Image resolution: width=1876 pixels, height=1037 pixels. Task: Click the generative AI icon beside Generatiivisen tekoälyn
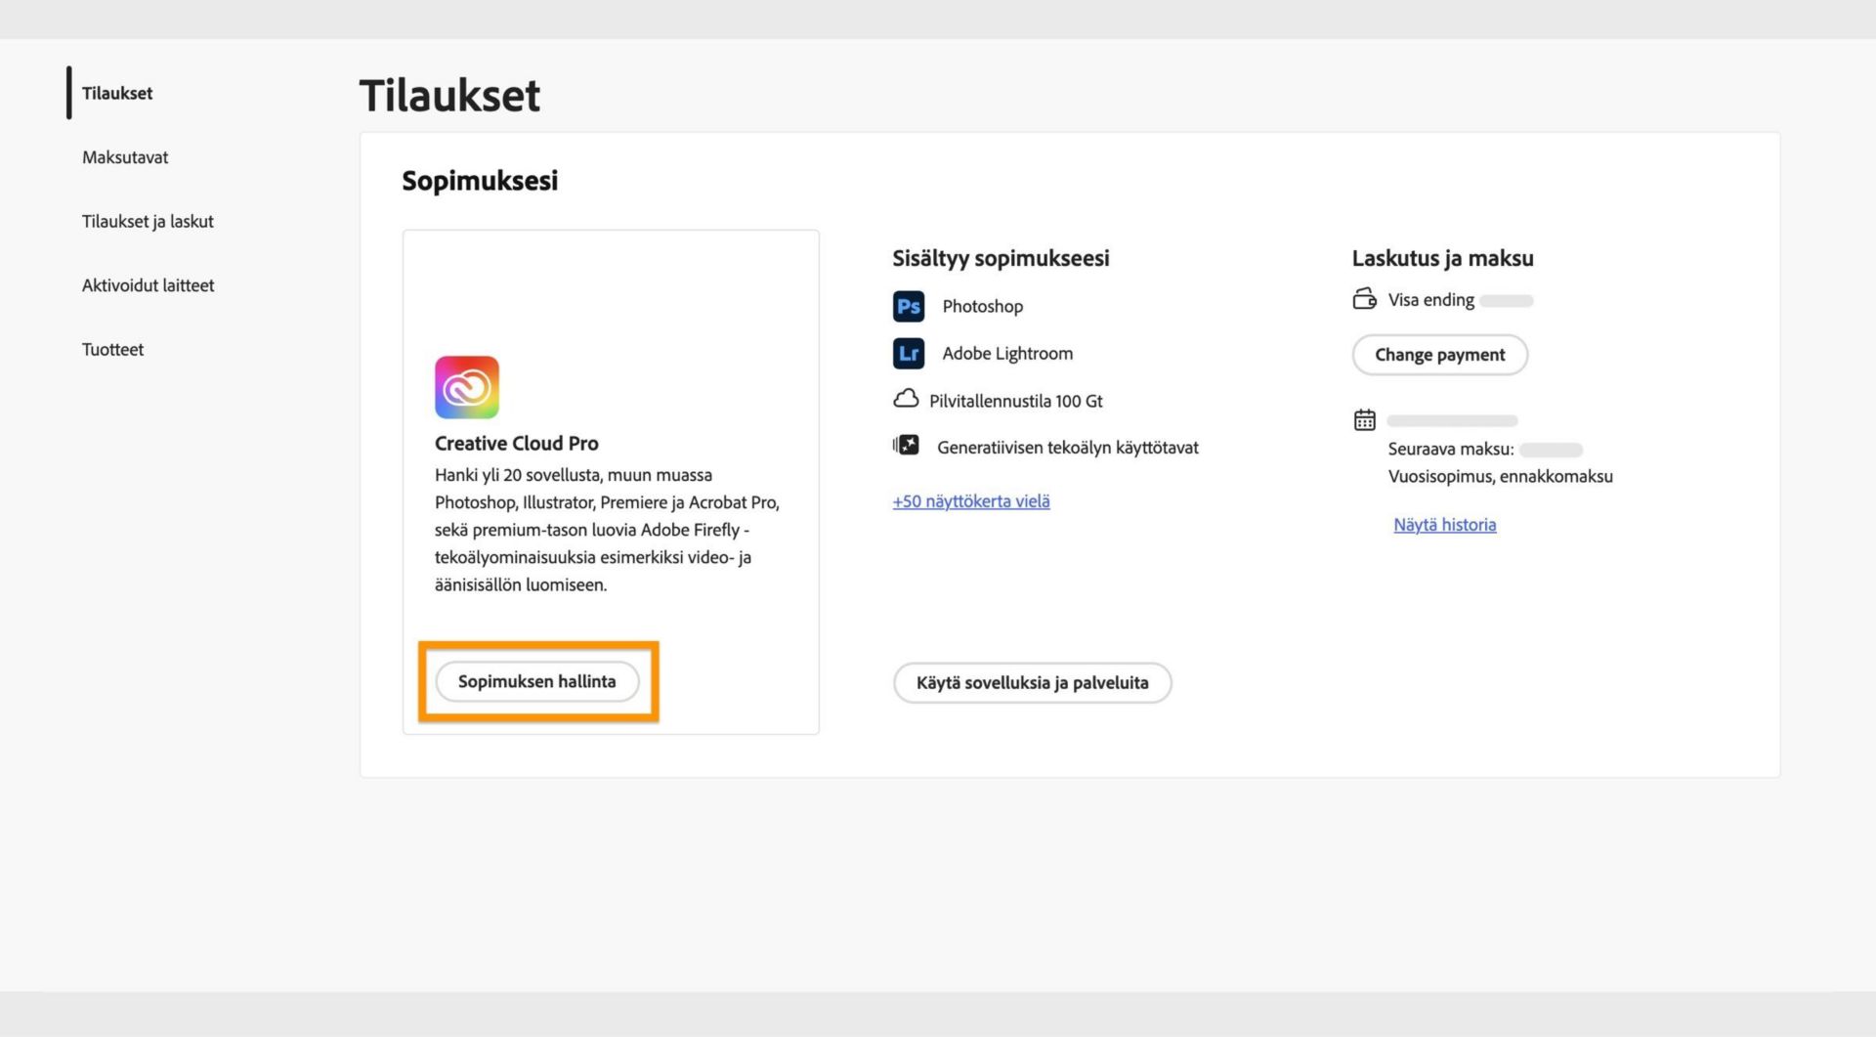(x=907, y=445)
